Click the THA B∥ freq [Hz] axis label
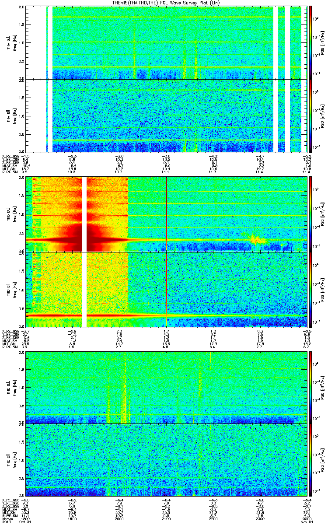 [x=14, y=116]
